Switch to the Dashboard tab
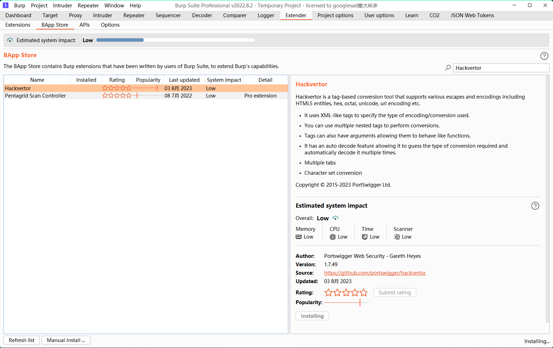Viewport: 553px width, 348px height. (x=18, y=15)
